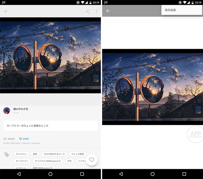
Task: Tap the full-size artwork in right screen
Action: click(153, 87)
